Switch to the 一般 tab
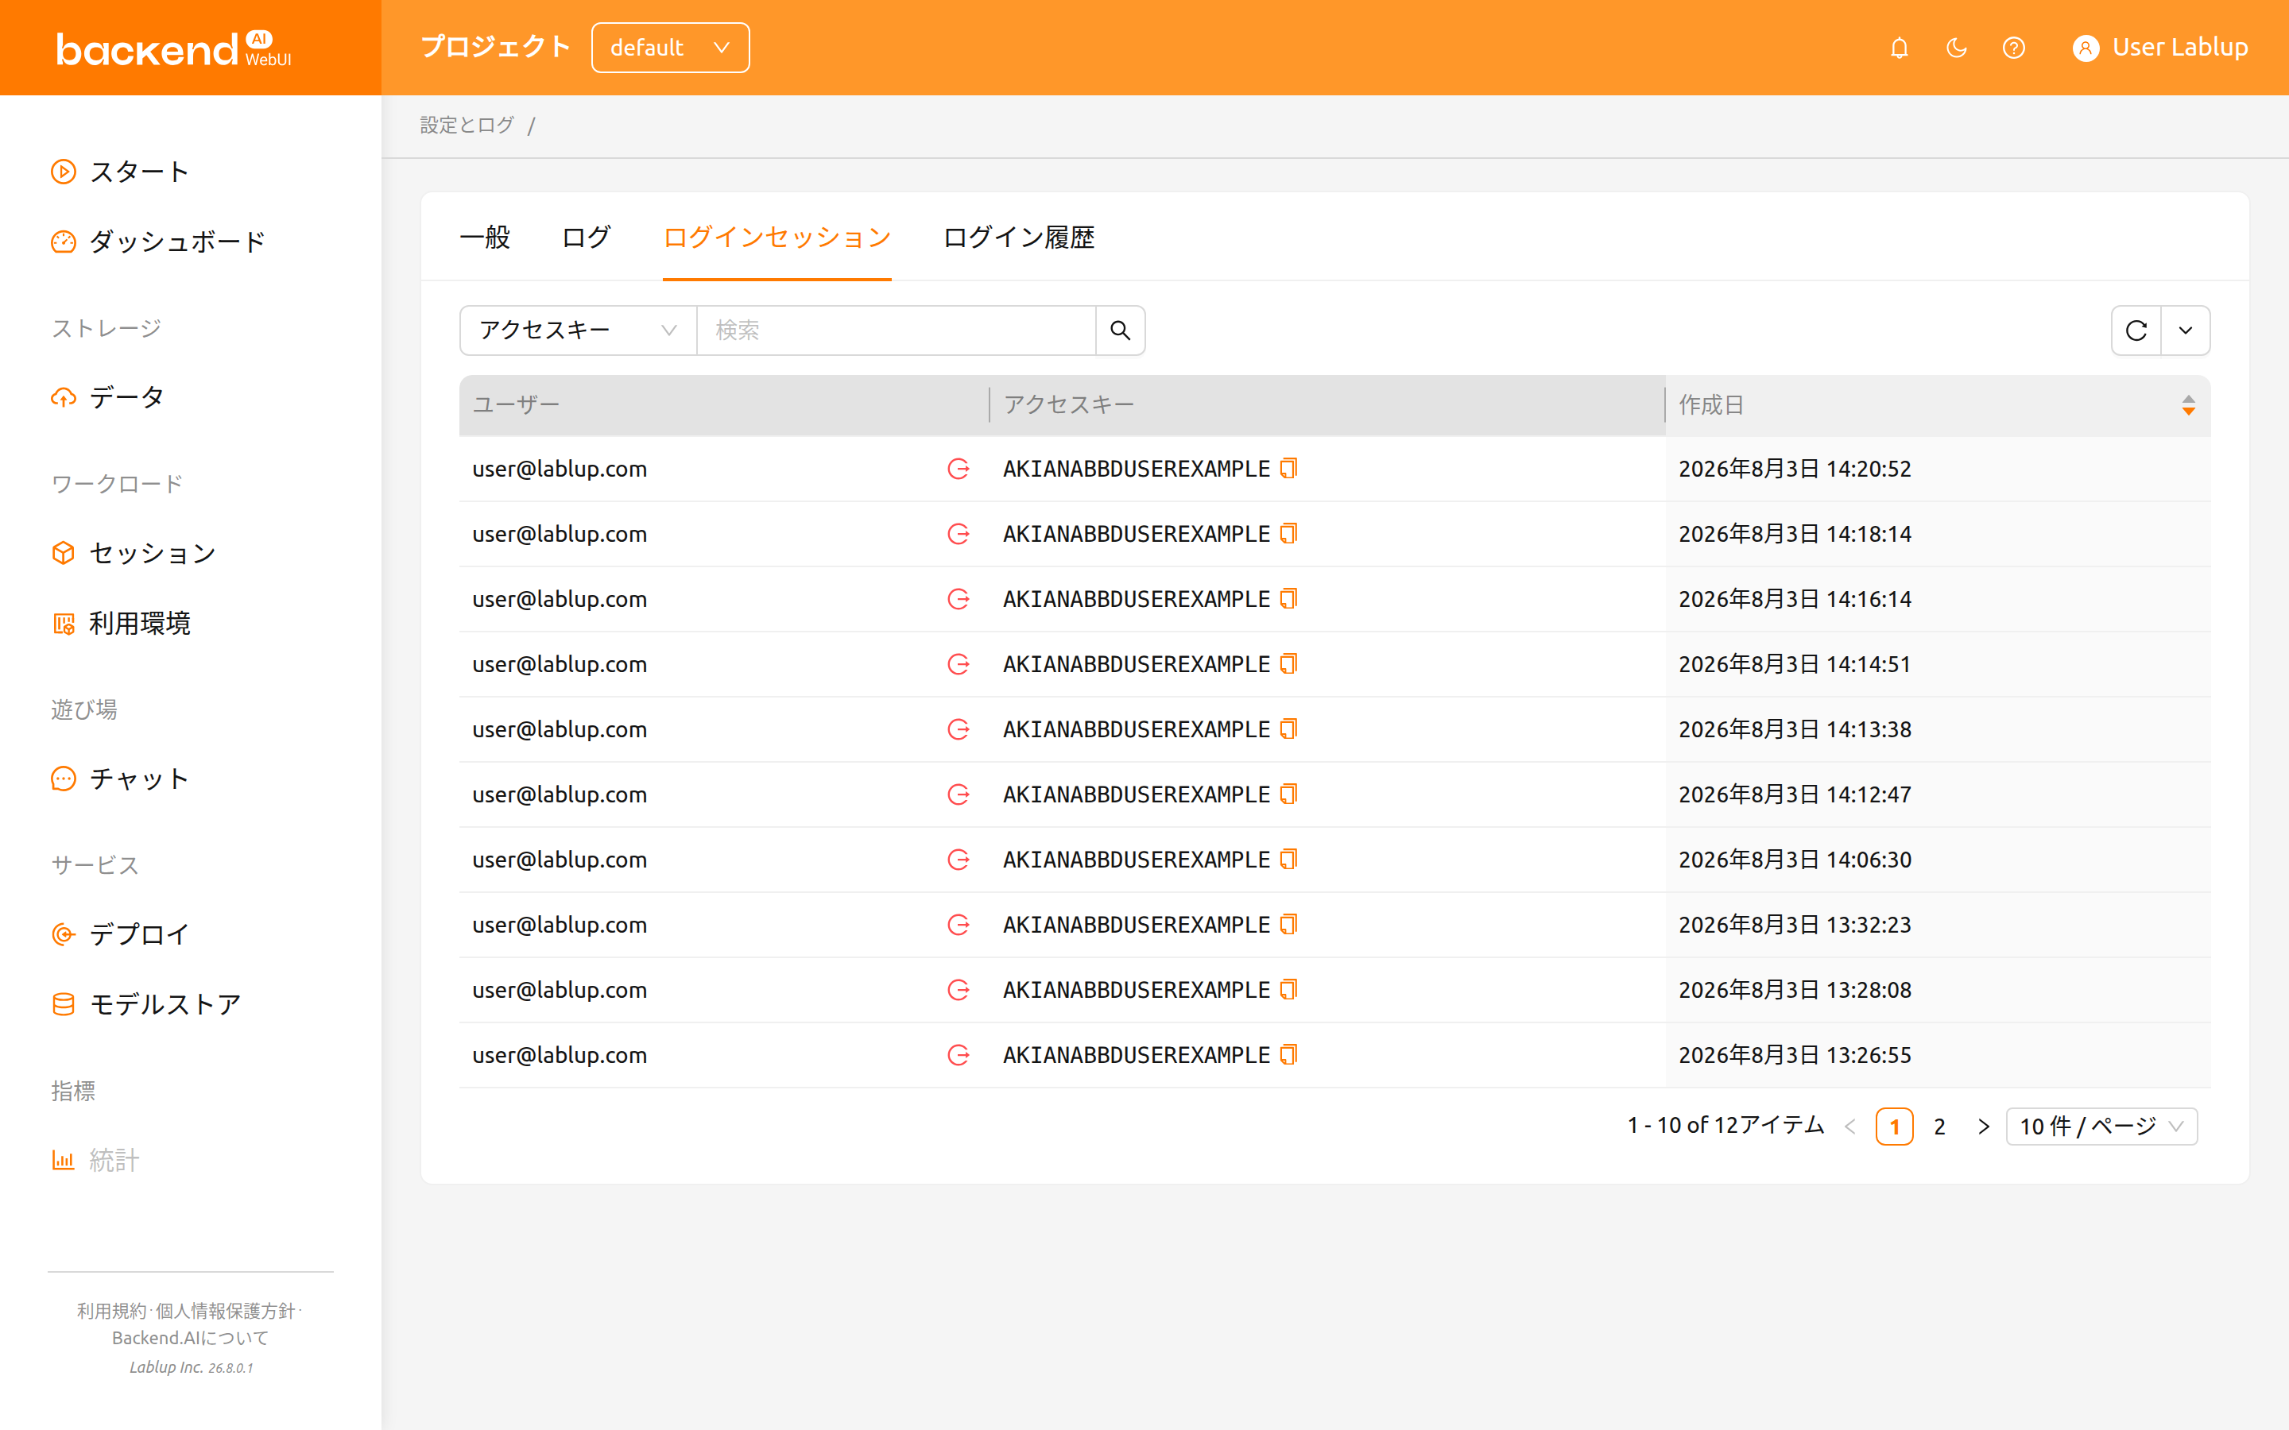The width and height of the screenshot is (2289, 1430). point(484,237)
